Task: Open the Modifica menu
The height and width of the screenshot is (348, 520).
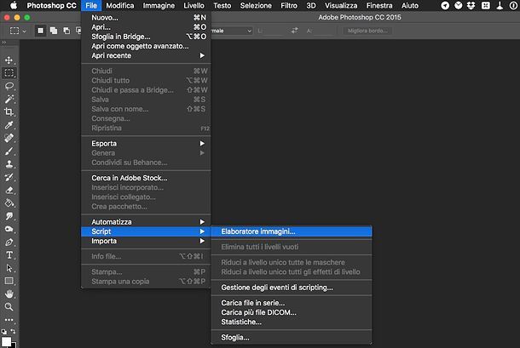Action: pos(120,6)
